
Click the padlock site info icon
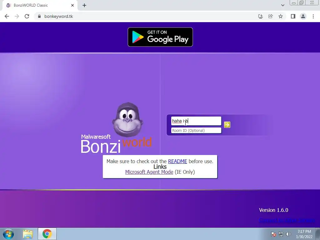coord(39,16)
